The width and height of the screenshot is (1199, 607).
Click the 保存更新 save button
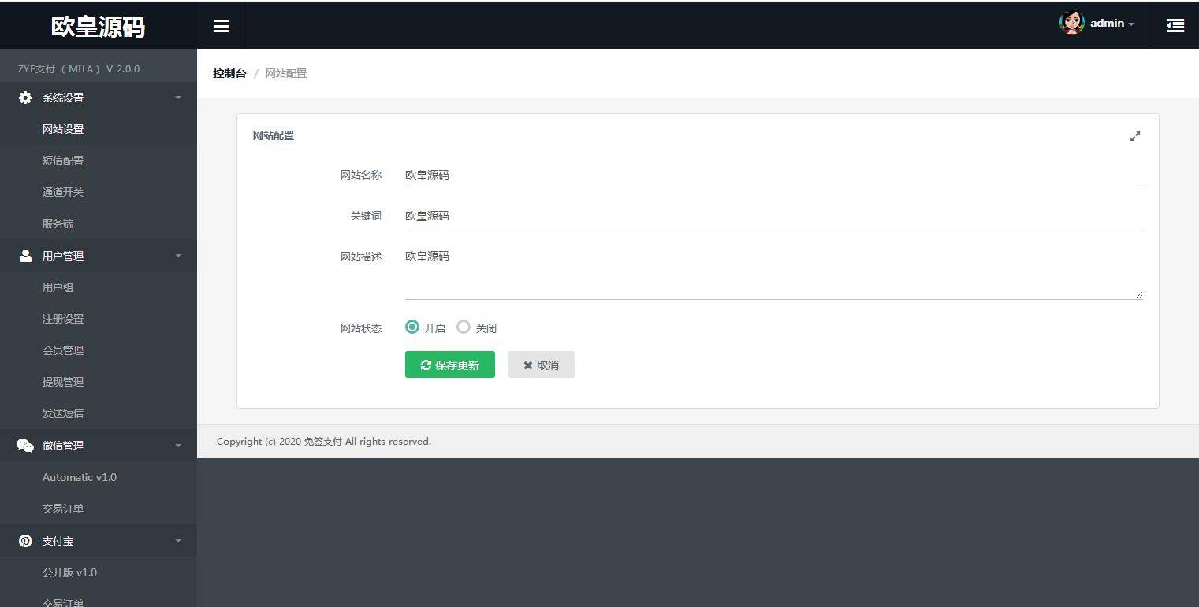point(449,364)
